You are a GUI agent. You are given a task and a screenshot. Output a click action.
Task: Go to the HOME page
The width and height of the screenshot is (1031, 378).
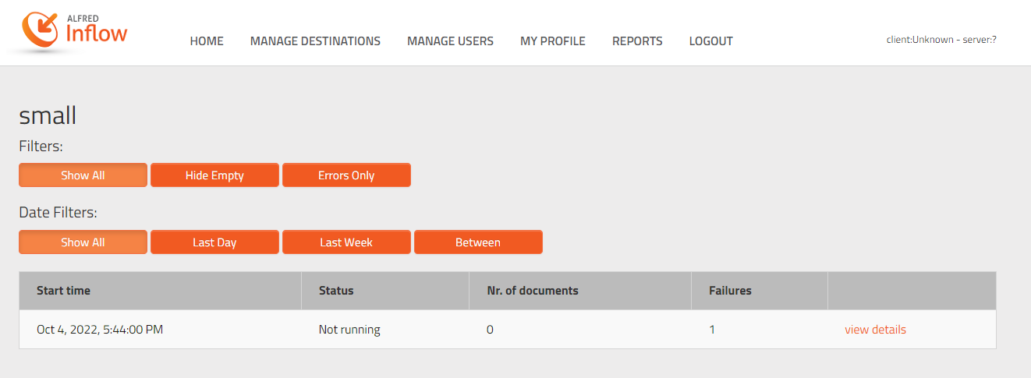click(207, 41)
